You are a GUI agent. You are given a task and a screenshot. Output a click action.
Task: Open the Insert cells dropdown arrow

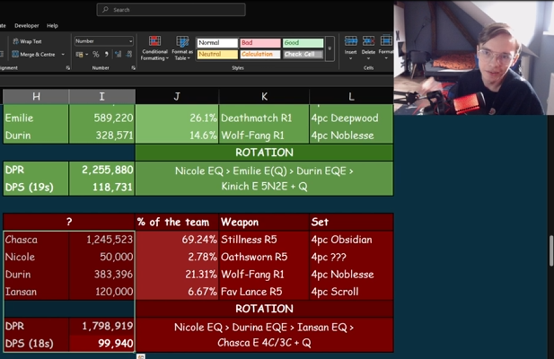(350, 58)
